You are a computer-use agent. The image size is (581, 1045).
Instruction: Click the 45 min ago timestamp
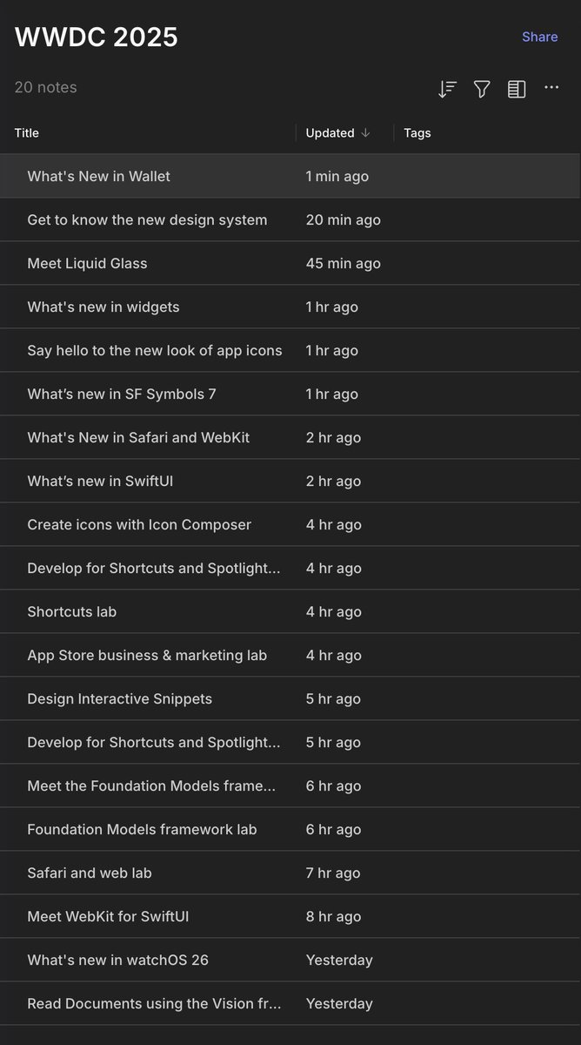click(x=344, y=263)
